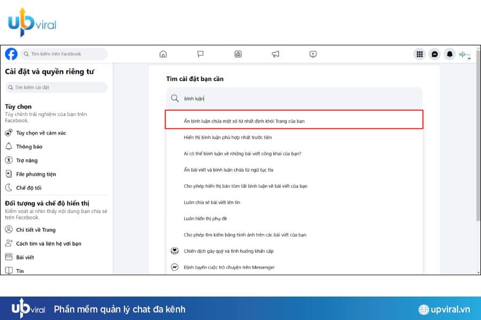Choose 'Ai có thể bình luận' suggestion
This screenshot has width=481, height=320.
(243, 154)
